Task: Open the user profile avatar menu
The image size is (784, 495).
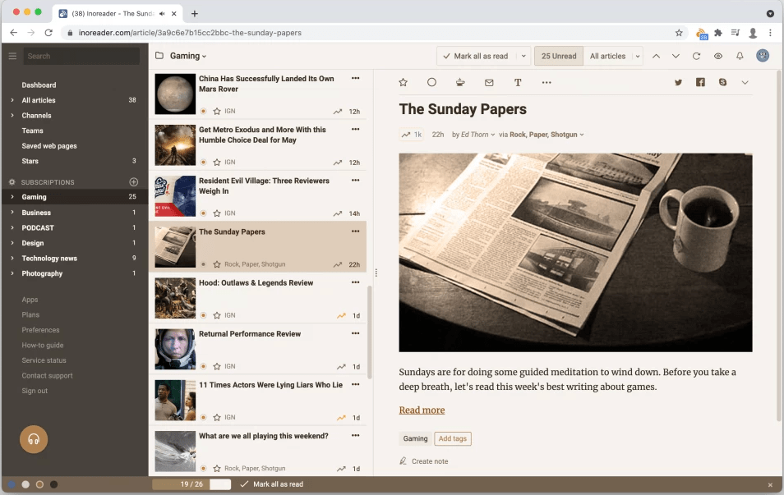Action: coord(763,56)
